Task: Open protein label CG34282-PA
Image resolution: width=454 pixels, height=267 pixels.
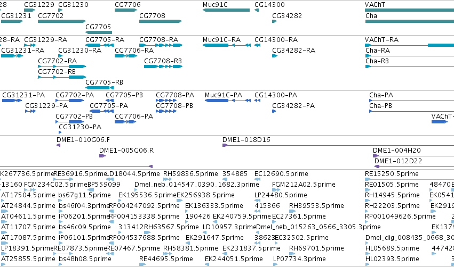Action: point(293,106)
